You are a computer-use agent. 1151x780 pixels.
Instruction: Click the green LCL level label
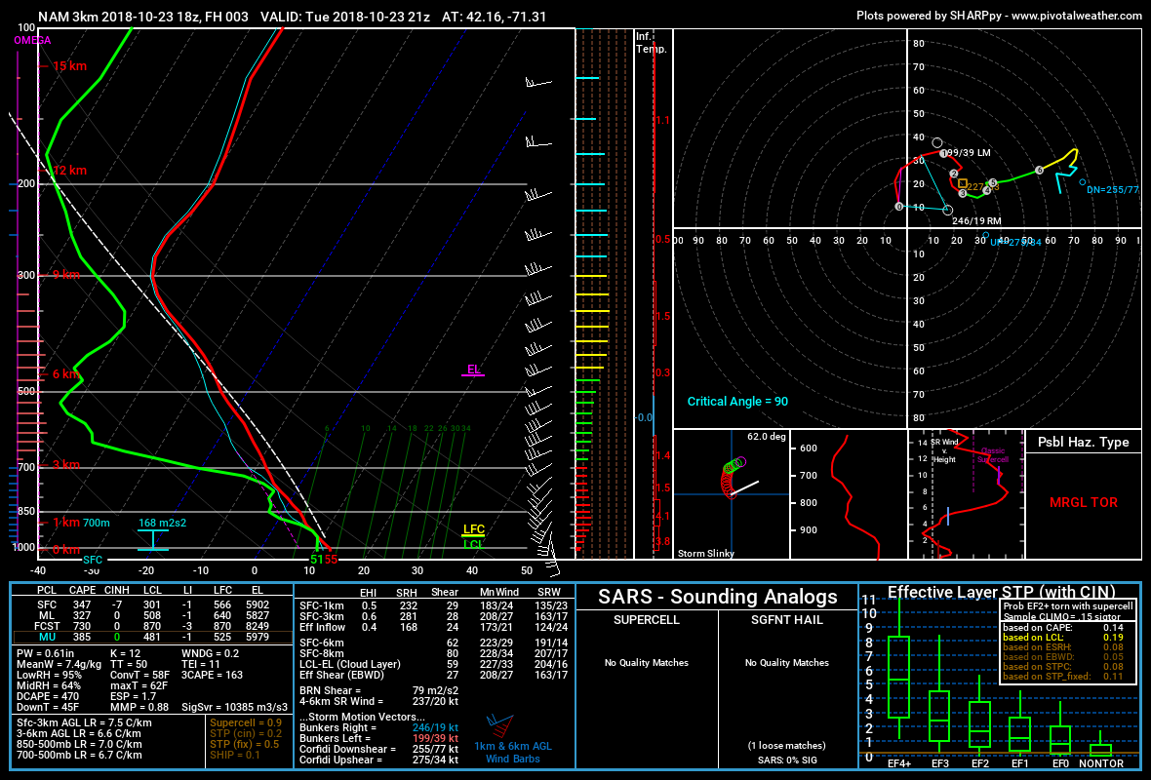tap(473, 544)
